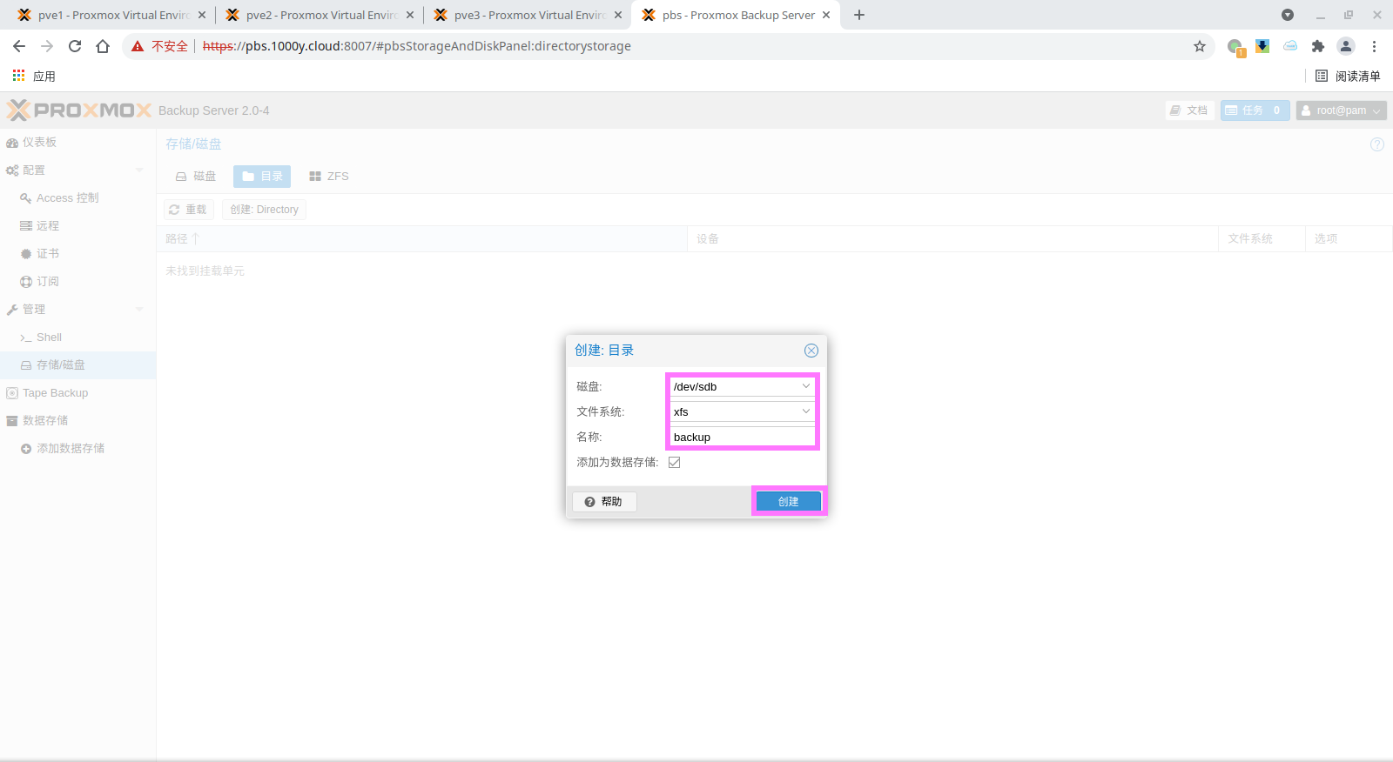This screenshot has width=1393, height=762.
Task: Open the Chrome three-dot menu
Action: pos(1375,46)
